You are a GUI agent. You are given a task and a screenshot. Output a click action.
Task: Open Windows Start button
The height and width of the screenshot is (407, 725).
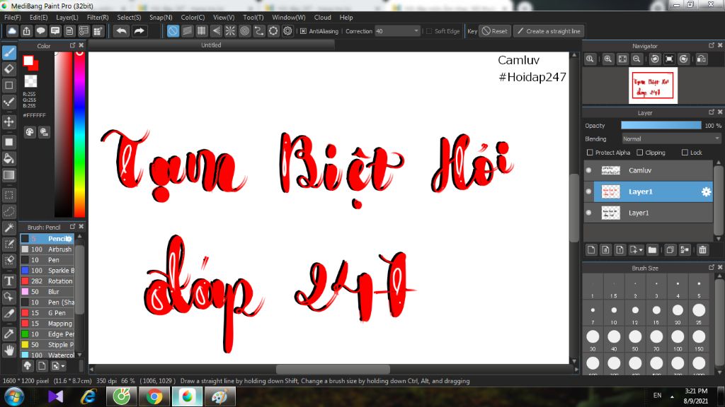pyautogui.click(x=13, y=397)
